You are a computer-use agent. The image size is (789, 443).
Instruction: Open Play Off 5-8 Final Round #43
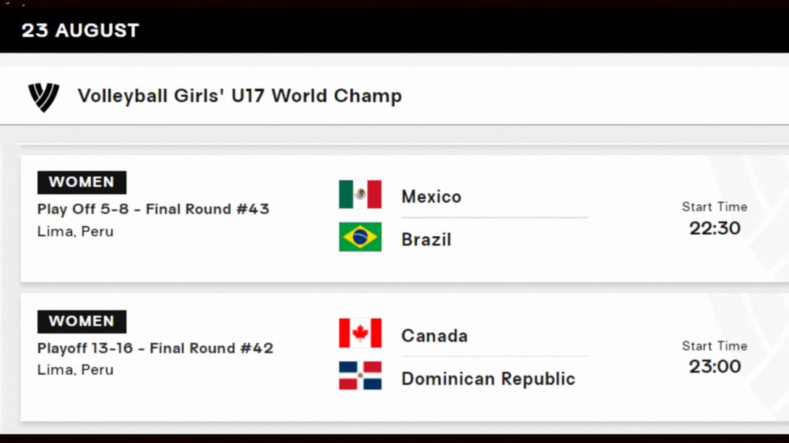point(153,209)
